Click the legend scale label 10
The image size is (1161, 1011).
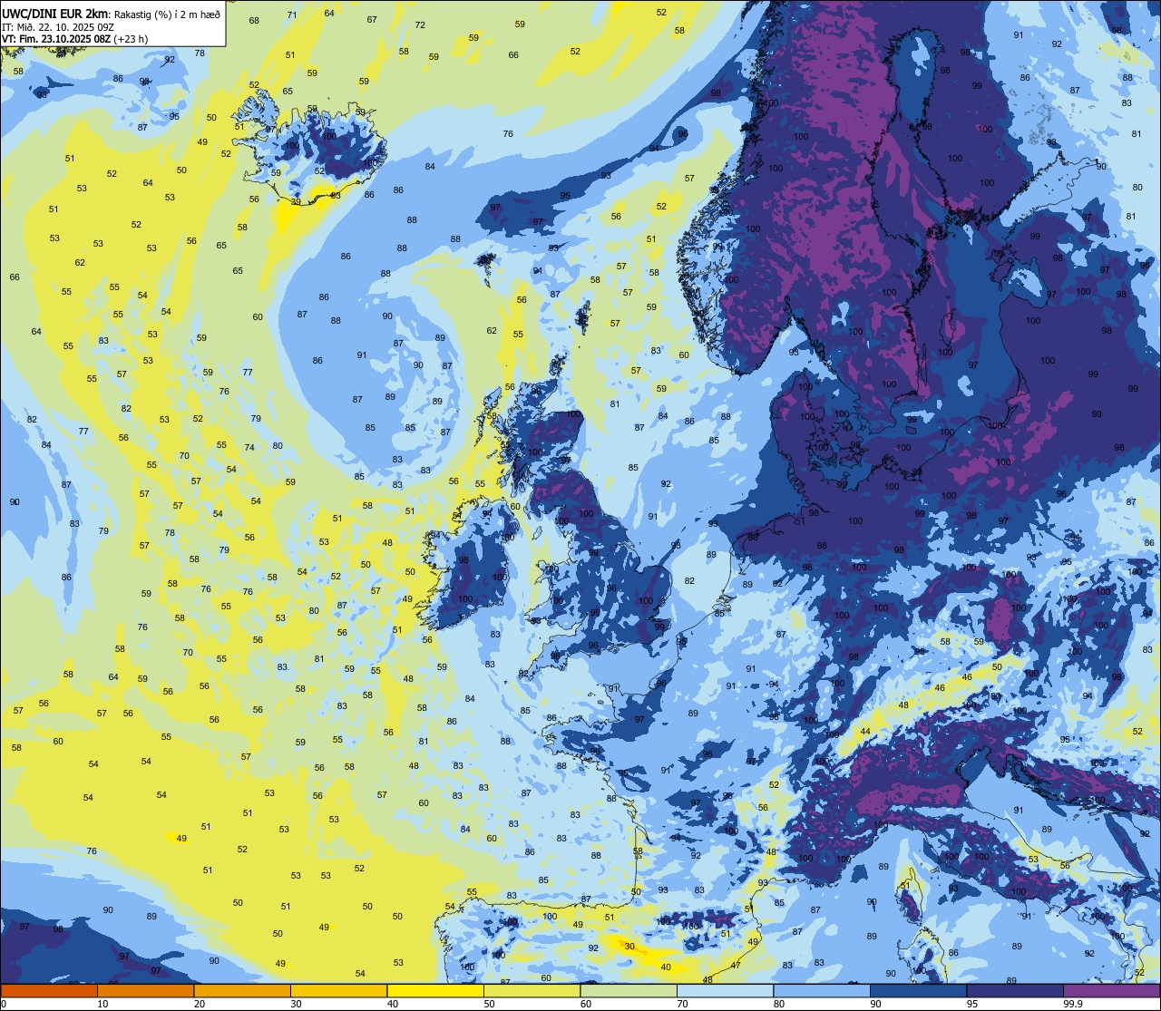[102, 1004]
